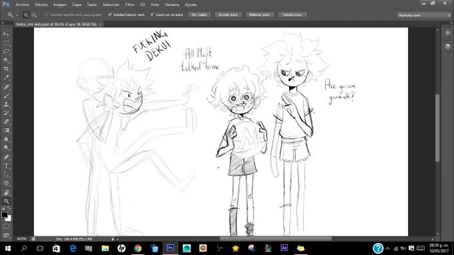Select the Rectangular Marquee tool
The width and height of the screenshot is (454, 255).
click(x=7, y=43)
